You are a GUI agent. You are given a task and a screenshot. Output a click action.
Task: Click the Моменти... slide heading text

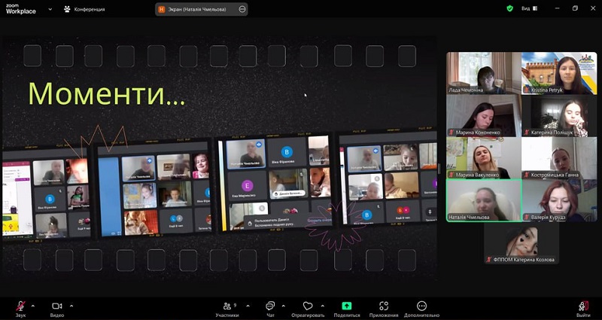tap(107, 93)
